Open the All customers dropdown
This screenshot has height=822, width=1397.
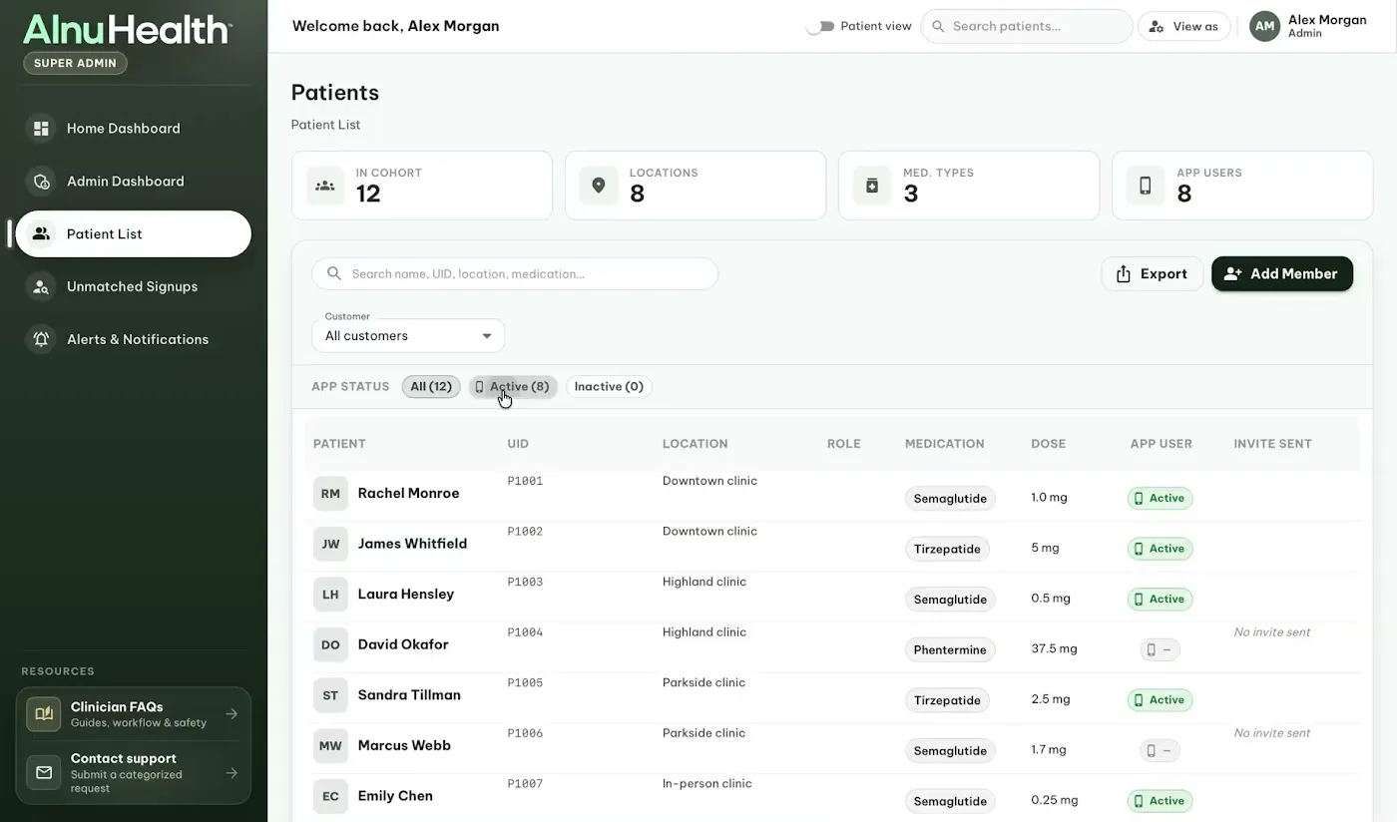point(408,335)
